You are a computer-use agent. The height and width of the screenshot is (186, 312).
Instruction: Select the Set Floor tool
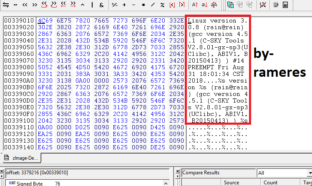172,5
